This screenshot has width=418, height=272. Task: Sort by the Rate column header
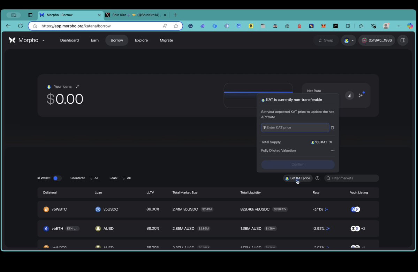pyautogui.click(x=316, y=192)
